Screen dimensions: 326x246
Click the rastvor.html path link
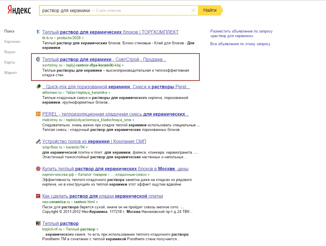84,202
